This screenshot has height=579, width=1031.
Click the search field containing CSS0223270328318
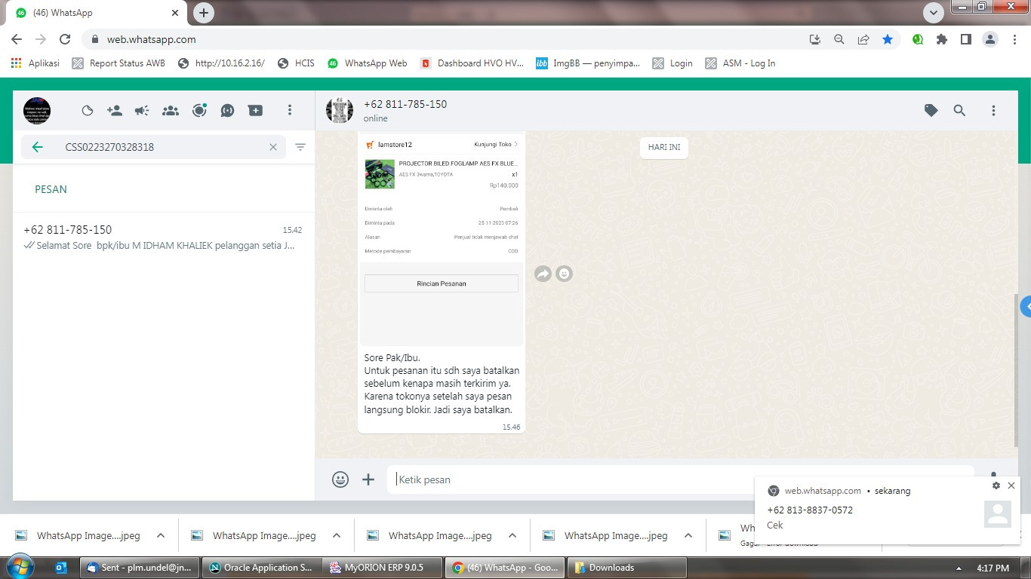click(154, 147)
